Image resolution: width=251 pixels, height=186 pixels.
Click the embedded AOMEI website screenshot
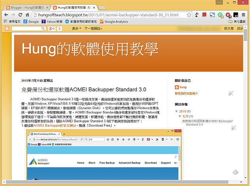(x=104, y=155)
